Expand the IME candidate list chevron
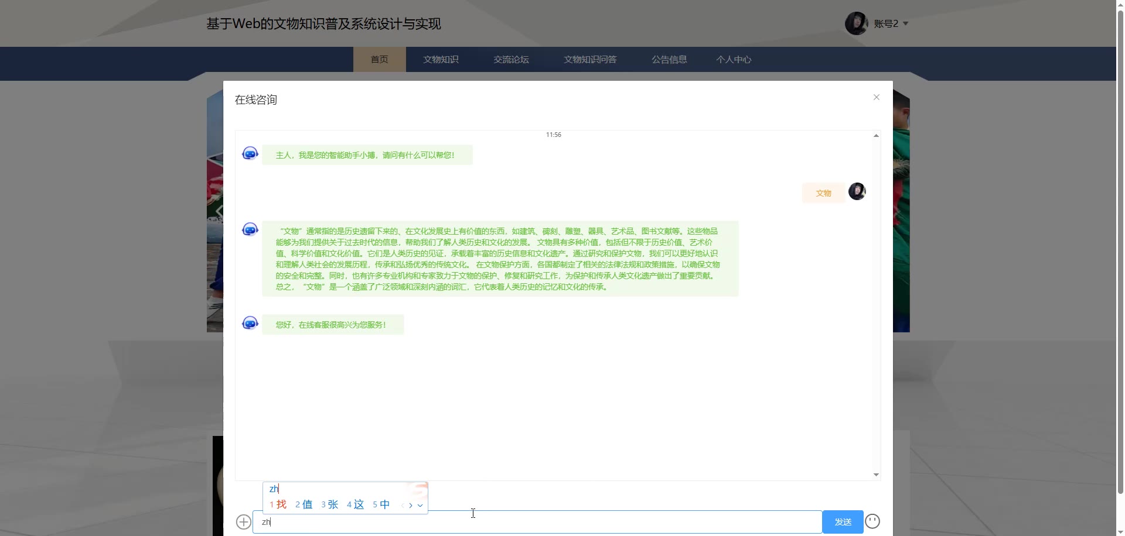Screen dimensions: 1125x536 coord(420,505)
